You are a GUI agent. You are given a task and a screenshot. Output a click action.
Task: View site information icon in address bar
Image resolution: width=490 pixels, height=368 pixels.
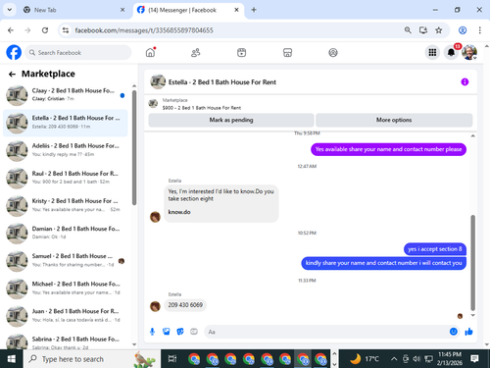tap(66, 30)
